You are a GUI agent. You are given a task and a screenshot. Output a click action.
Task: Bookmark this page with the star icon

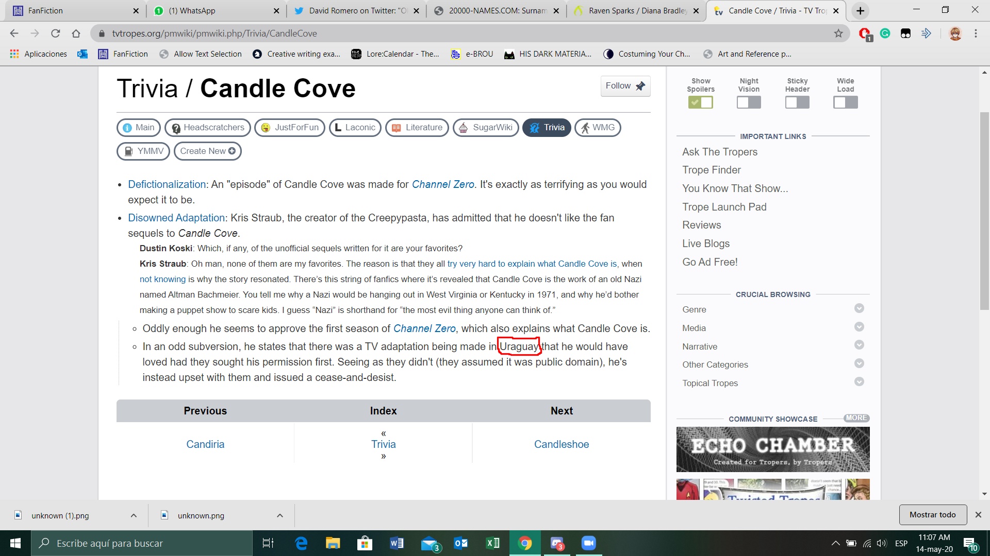pos(838,33)
